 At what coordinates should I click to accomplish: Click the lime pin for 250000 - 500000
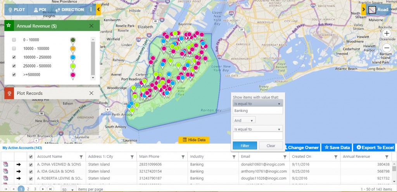[73, 67]
